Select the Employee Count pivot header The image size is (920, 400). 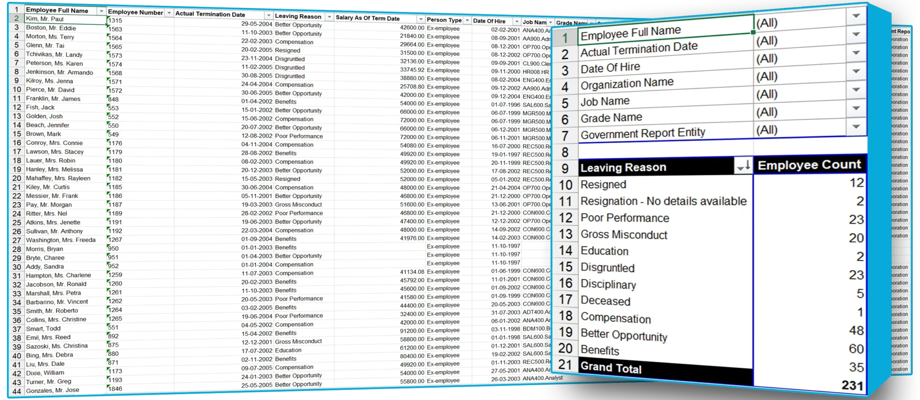pyautogui.click(x=809, y=165)
